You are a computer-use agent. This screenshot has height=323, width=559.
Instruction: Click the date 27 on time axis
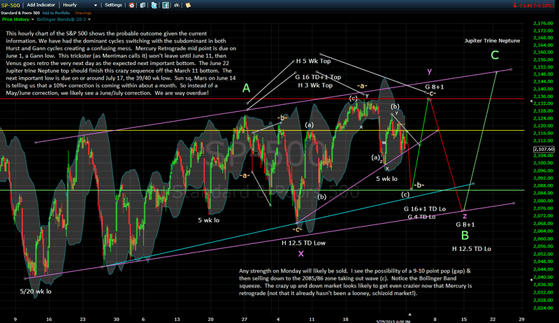tap(246, 316)
